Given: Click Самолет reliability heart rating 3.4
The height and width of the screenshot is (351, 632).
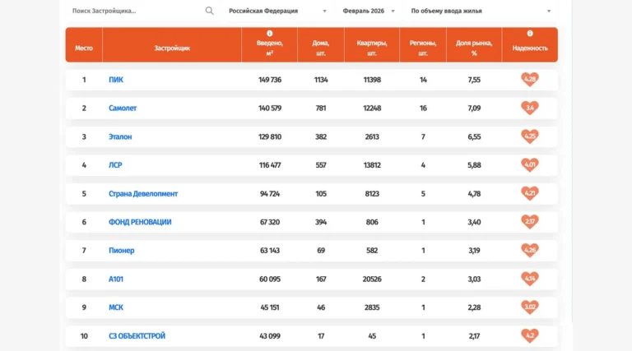Looking at the screenshot, I should (x=530, y=108).
